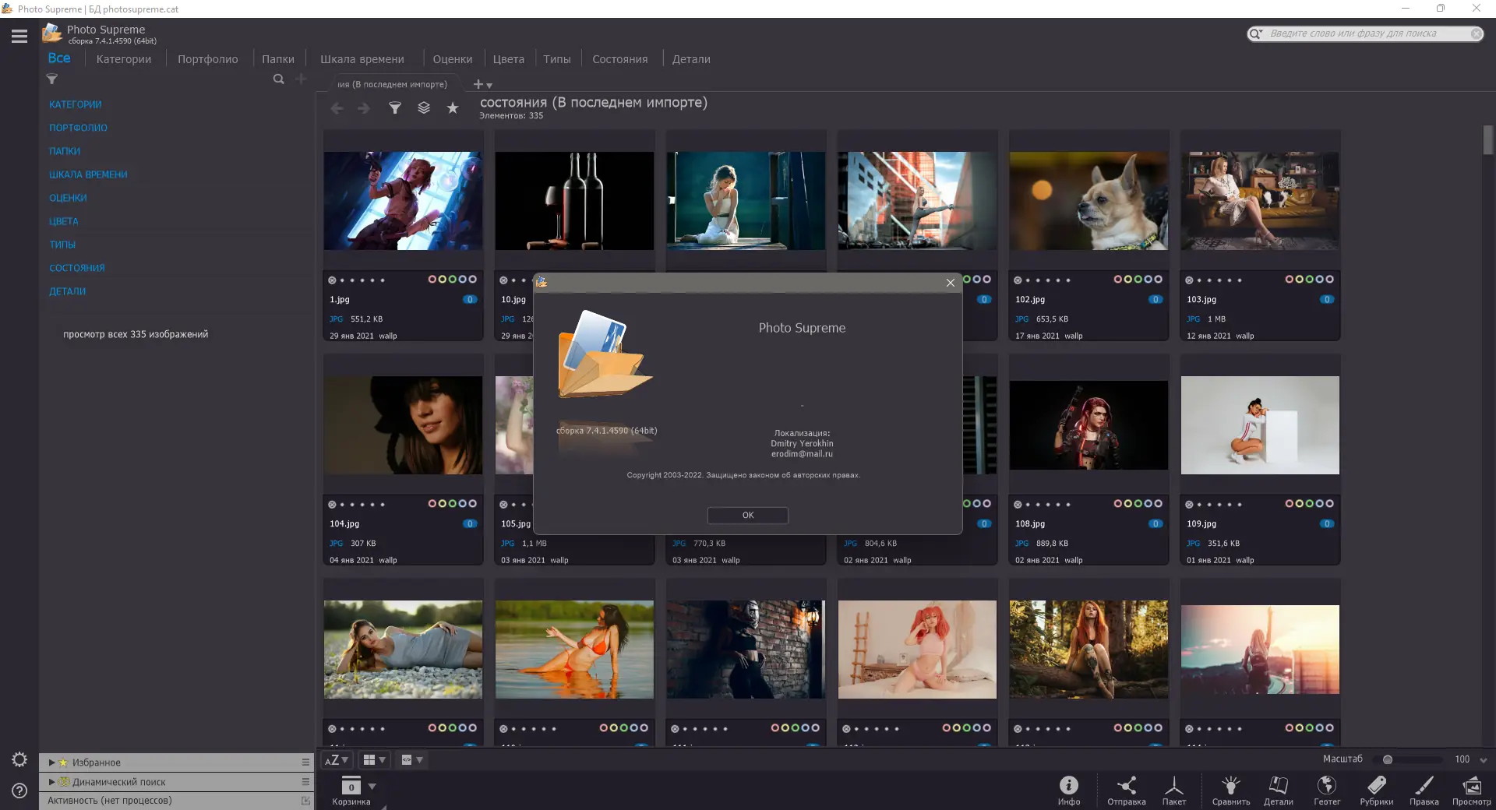The image size is (1496, 810).
Task: Adjust the Масштаб zoom slider handle
Action: (1388, 759)
